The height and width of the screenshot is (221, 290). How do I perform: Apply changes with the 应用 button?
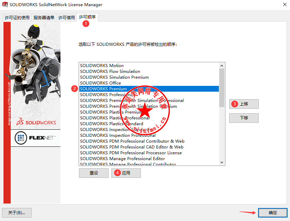point(126,173)
